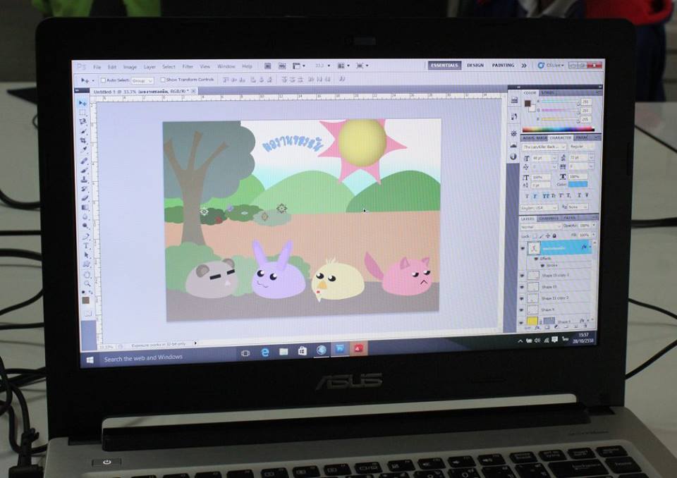Open the Filter menu
Image resolution: width=677 pixels, height=478 pixels.
188,66
